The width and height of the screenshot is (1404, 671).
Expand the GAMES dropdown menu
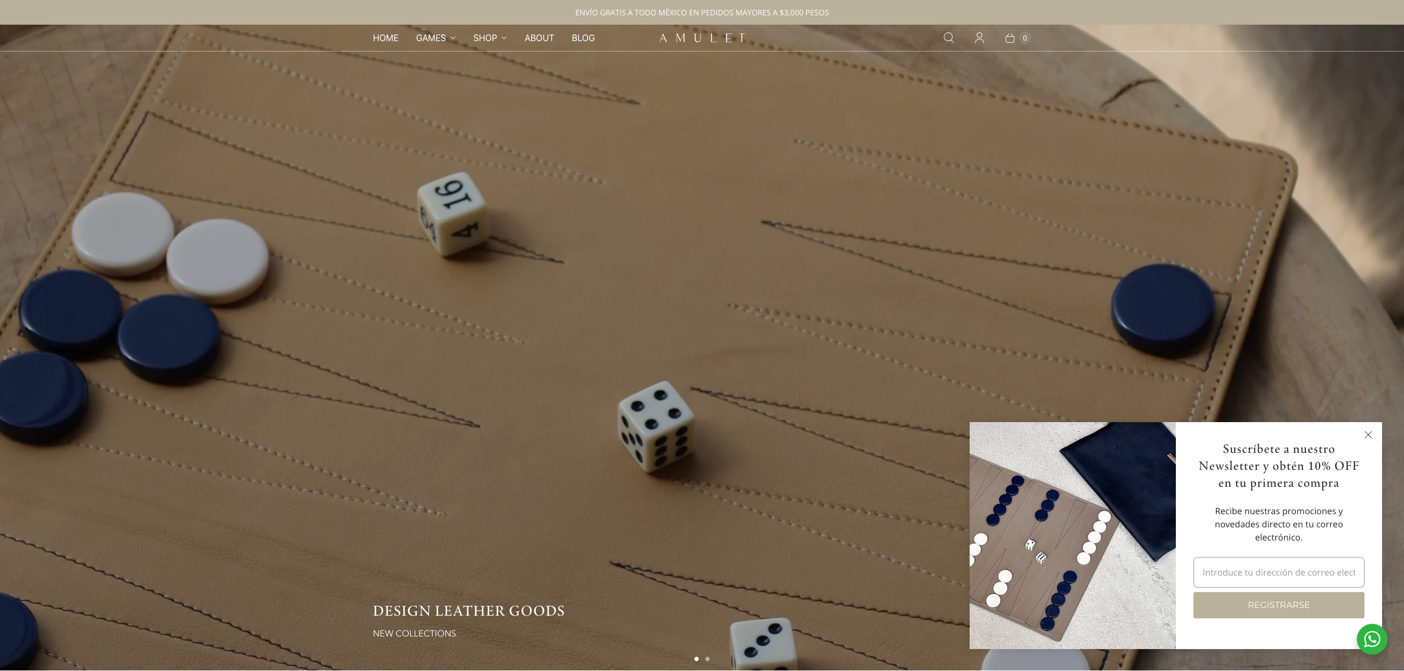[x=436, y=38]
